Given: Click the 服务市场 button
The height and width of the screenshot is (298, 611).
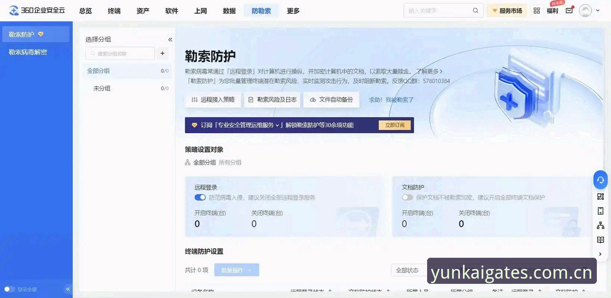Looking at the screenshot, I should 507,11.
